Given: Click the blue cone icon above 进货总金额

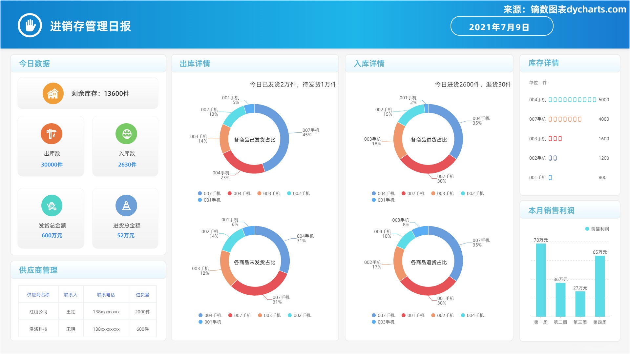Looking at the screenshot, I should [x=126, y=206].
